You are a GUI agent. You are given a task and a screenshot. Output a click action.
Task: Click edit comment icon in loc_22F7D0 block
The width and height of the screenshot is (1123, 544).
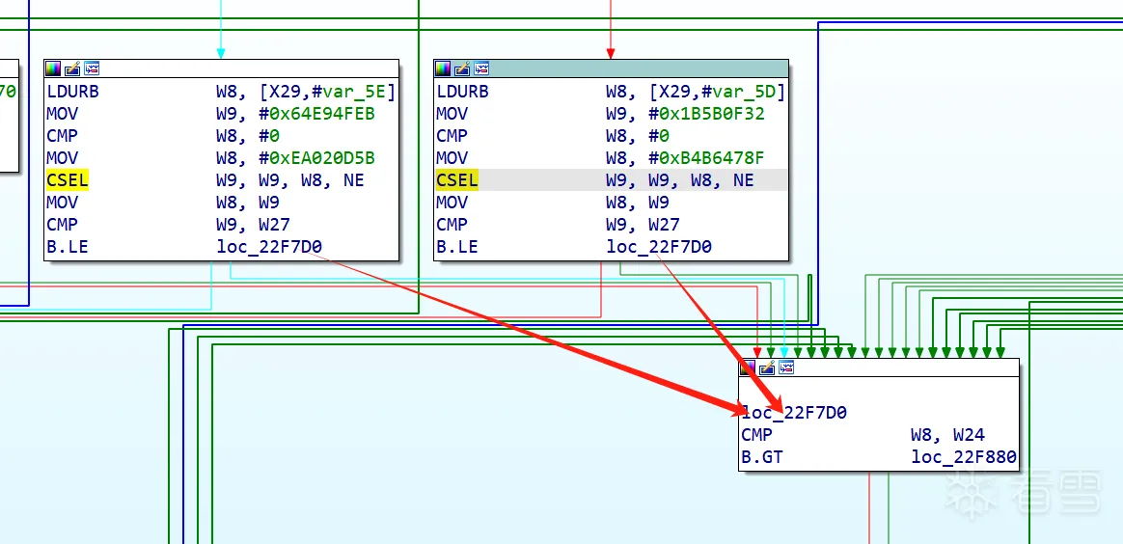[767, 367]
